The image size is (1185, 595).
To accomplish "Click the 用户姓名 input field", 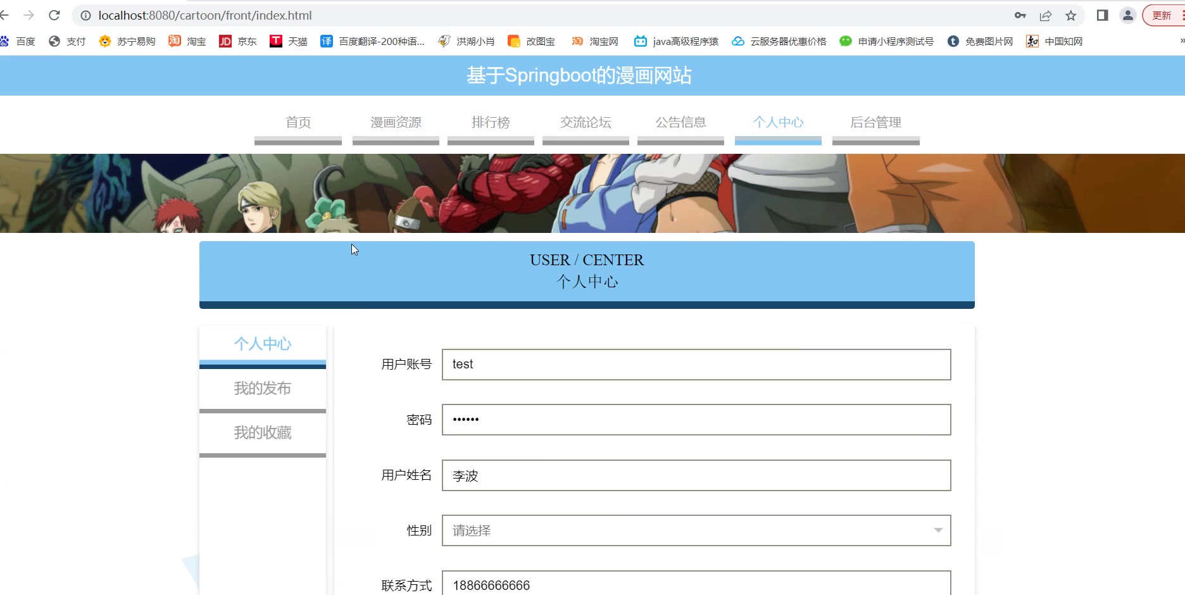I will (696, 475).
